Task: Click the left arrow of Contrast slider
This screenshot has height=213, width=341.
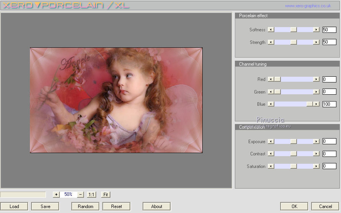Action: point(271,153)
